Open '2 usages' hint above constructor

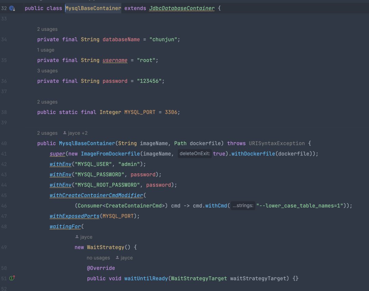[x=47, y=133]
